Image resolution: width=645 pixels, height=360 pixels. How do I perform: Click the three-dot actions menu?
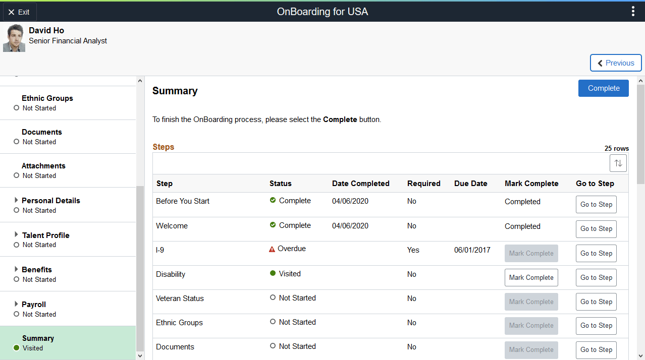tap(633, 11)
